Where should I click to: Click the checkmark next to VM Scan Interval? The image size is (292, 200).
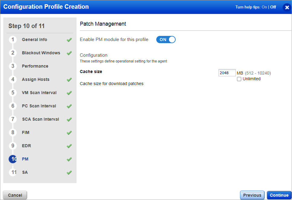[x=69, y=93]
